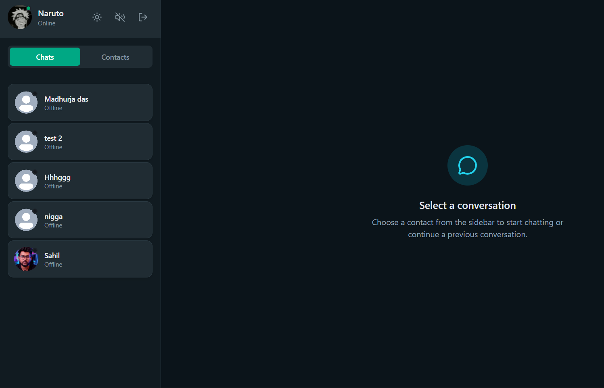Image resolution: width=604 pixels, height=388 pixels.
Task: Toggle the light theme sun icon
Action: tap(97, 17)
